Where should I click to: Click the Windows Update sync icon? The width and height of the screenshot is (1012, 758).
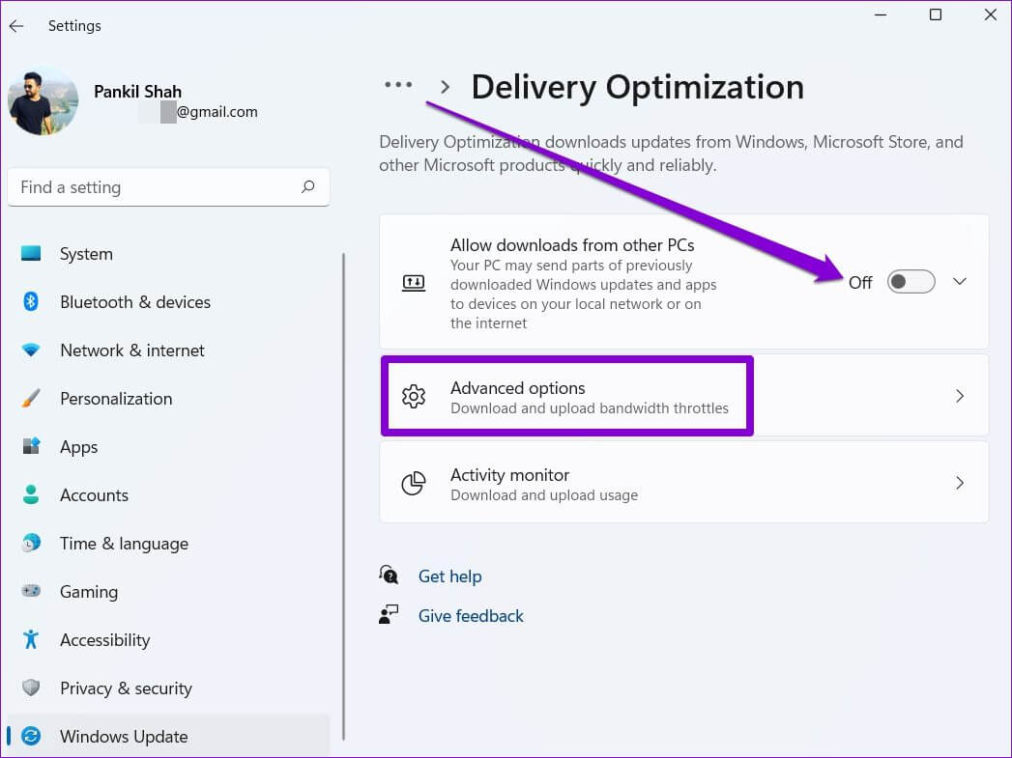31,736
